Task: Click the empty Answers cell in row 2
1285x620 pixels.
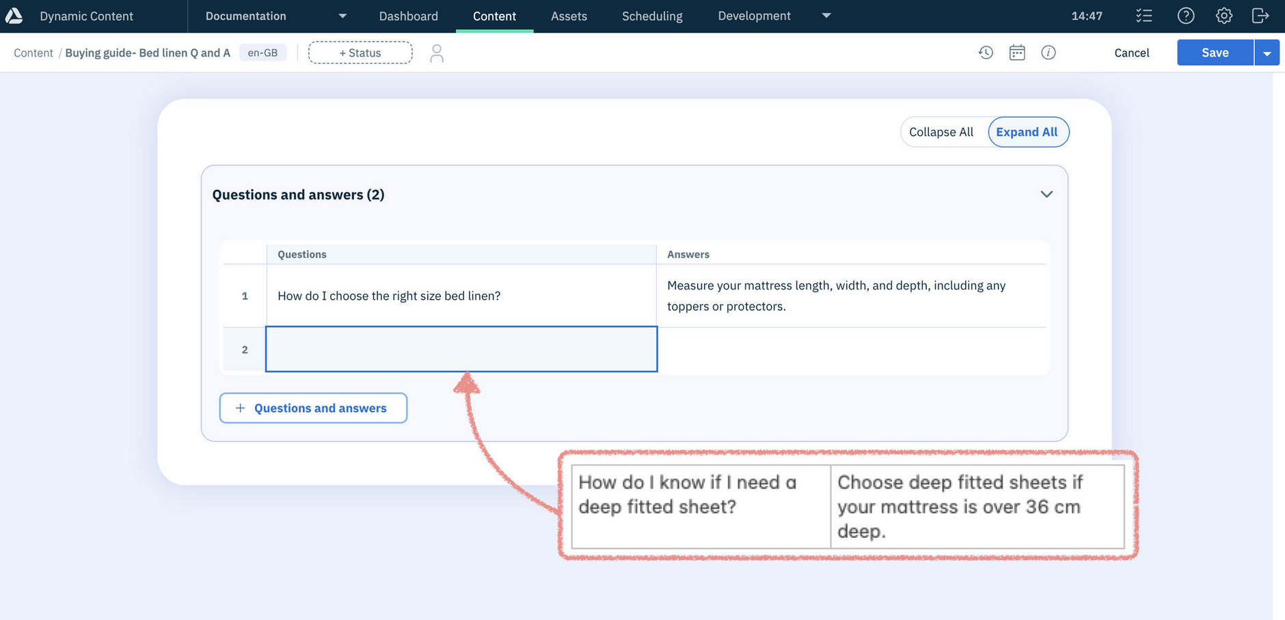Action: click(x=852, y=350)
